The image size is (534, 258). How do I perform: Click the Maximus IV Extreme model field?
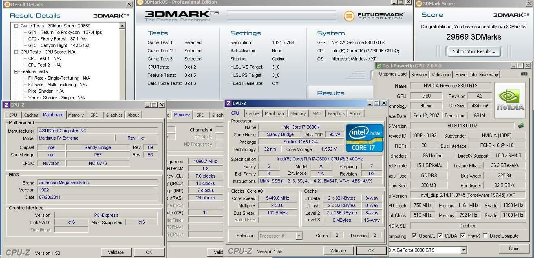pos(76,138)
